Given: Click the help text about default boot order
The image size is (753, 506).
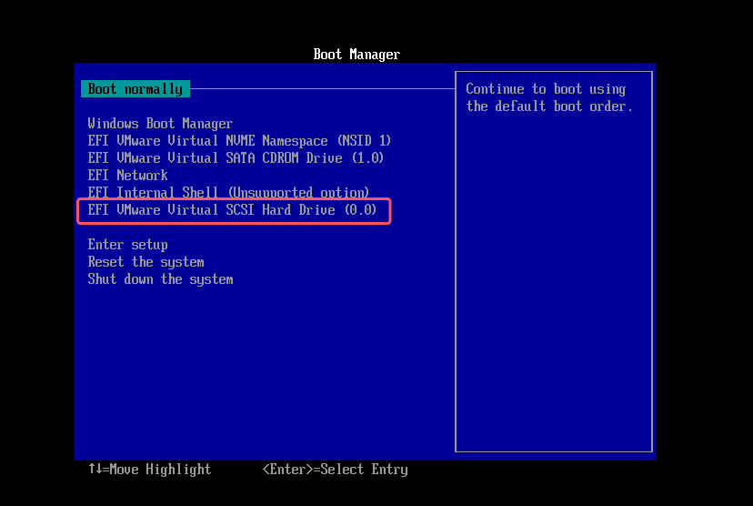Looking at the screenshot, I should tap(548, 98).
